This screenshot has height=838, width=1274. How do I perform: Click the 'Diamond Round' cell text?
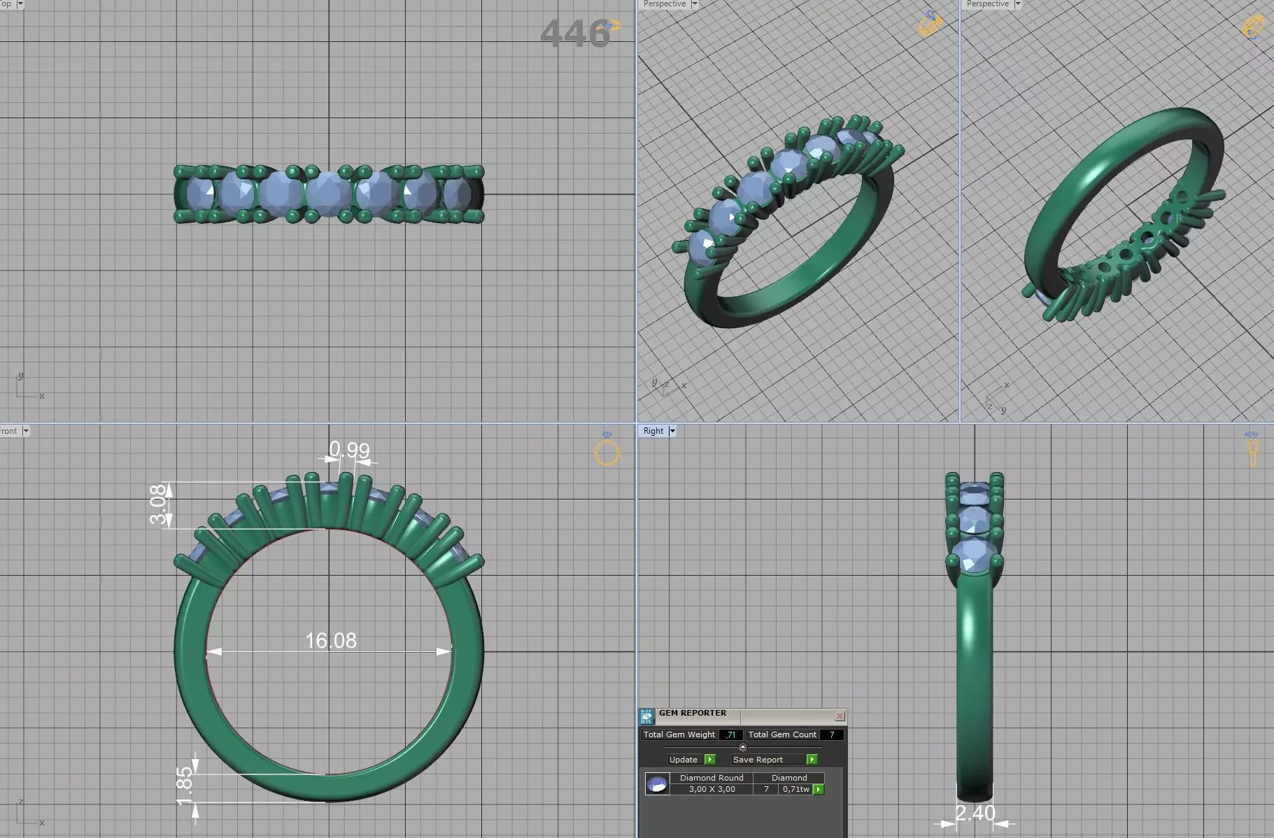click(x=712, y=778)
